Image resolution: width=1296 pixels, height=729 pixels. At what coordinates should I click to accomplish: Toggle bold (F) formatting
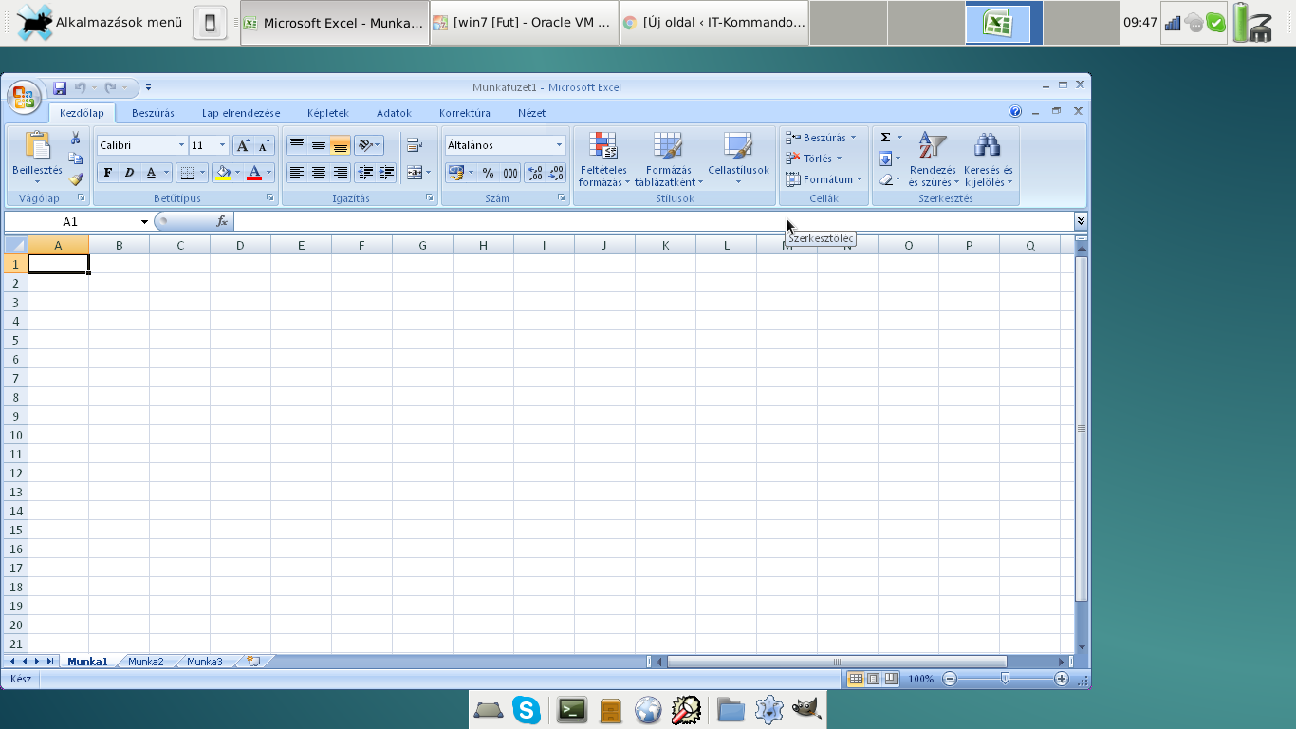point(107,173)
